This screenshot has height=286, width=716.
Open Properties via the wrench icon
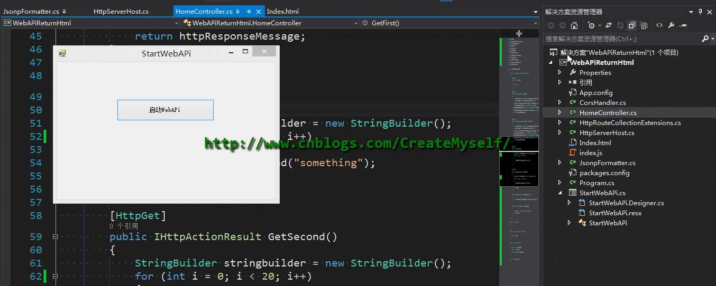(x=671, y=25)
